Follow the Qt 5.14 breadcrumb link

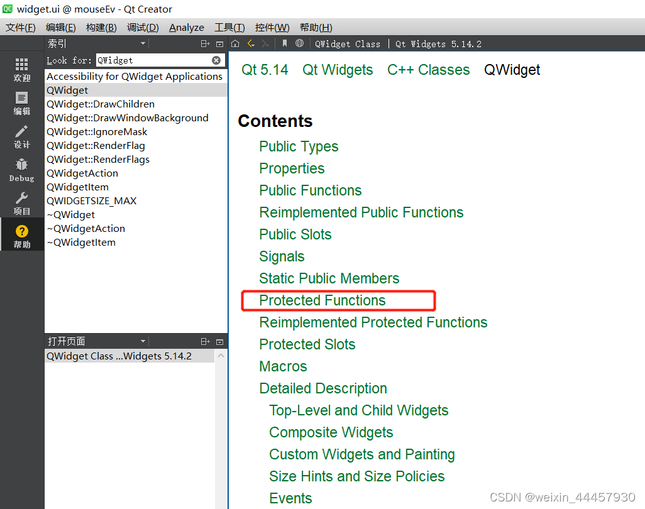pyautogui.click(x=265, y=70)
